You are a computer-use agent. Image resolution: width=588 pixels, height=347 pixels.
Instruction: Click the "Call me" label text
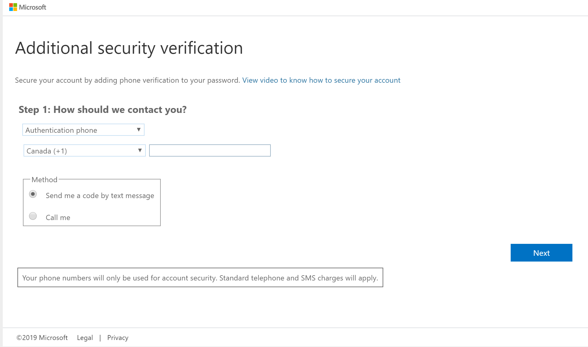(58, 218)
